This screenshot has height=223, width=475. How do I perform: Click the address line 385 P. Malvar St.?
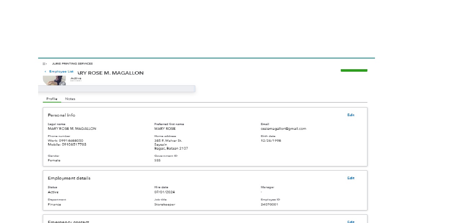168,141
